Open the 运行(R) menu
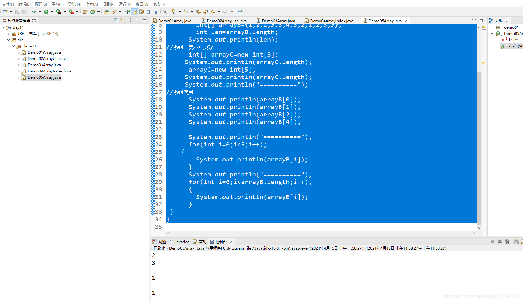Viewport: 523px width, 302px height. tap(125, 4)
